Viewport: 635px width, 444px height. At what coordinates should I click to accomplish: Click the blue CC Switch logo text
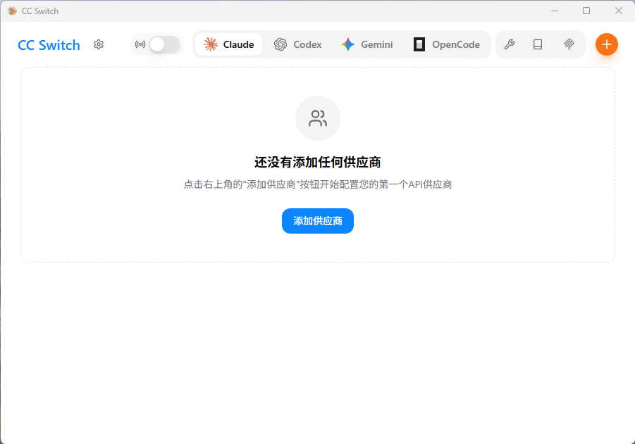tap(49, 45)
